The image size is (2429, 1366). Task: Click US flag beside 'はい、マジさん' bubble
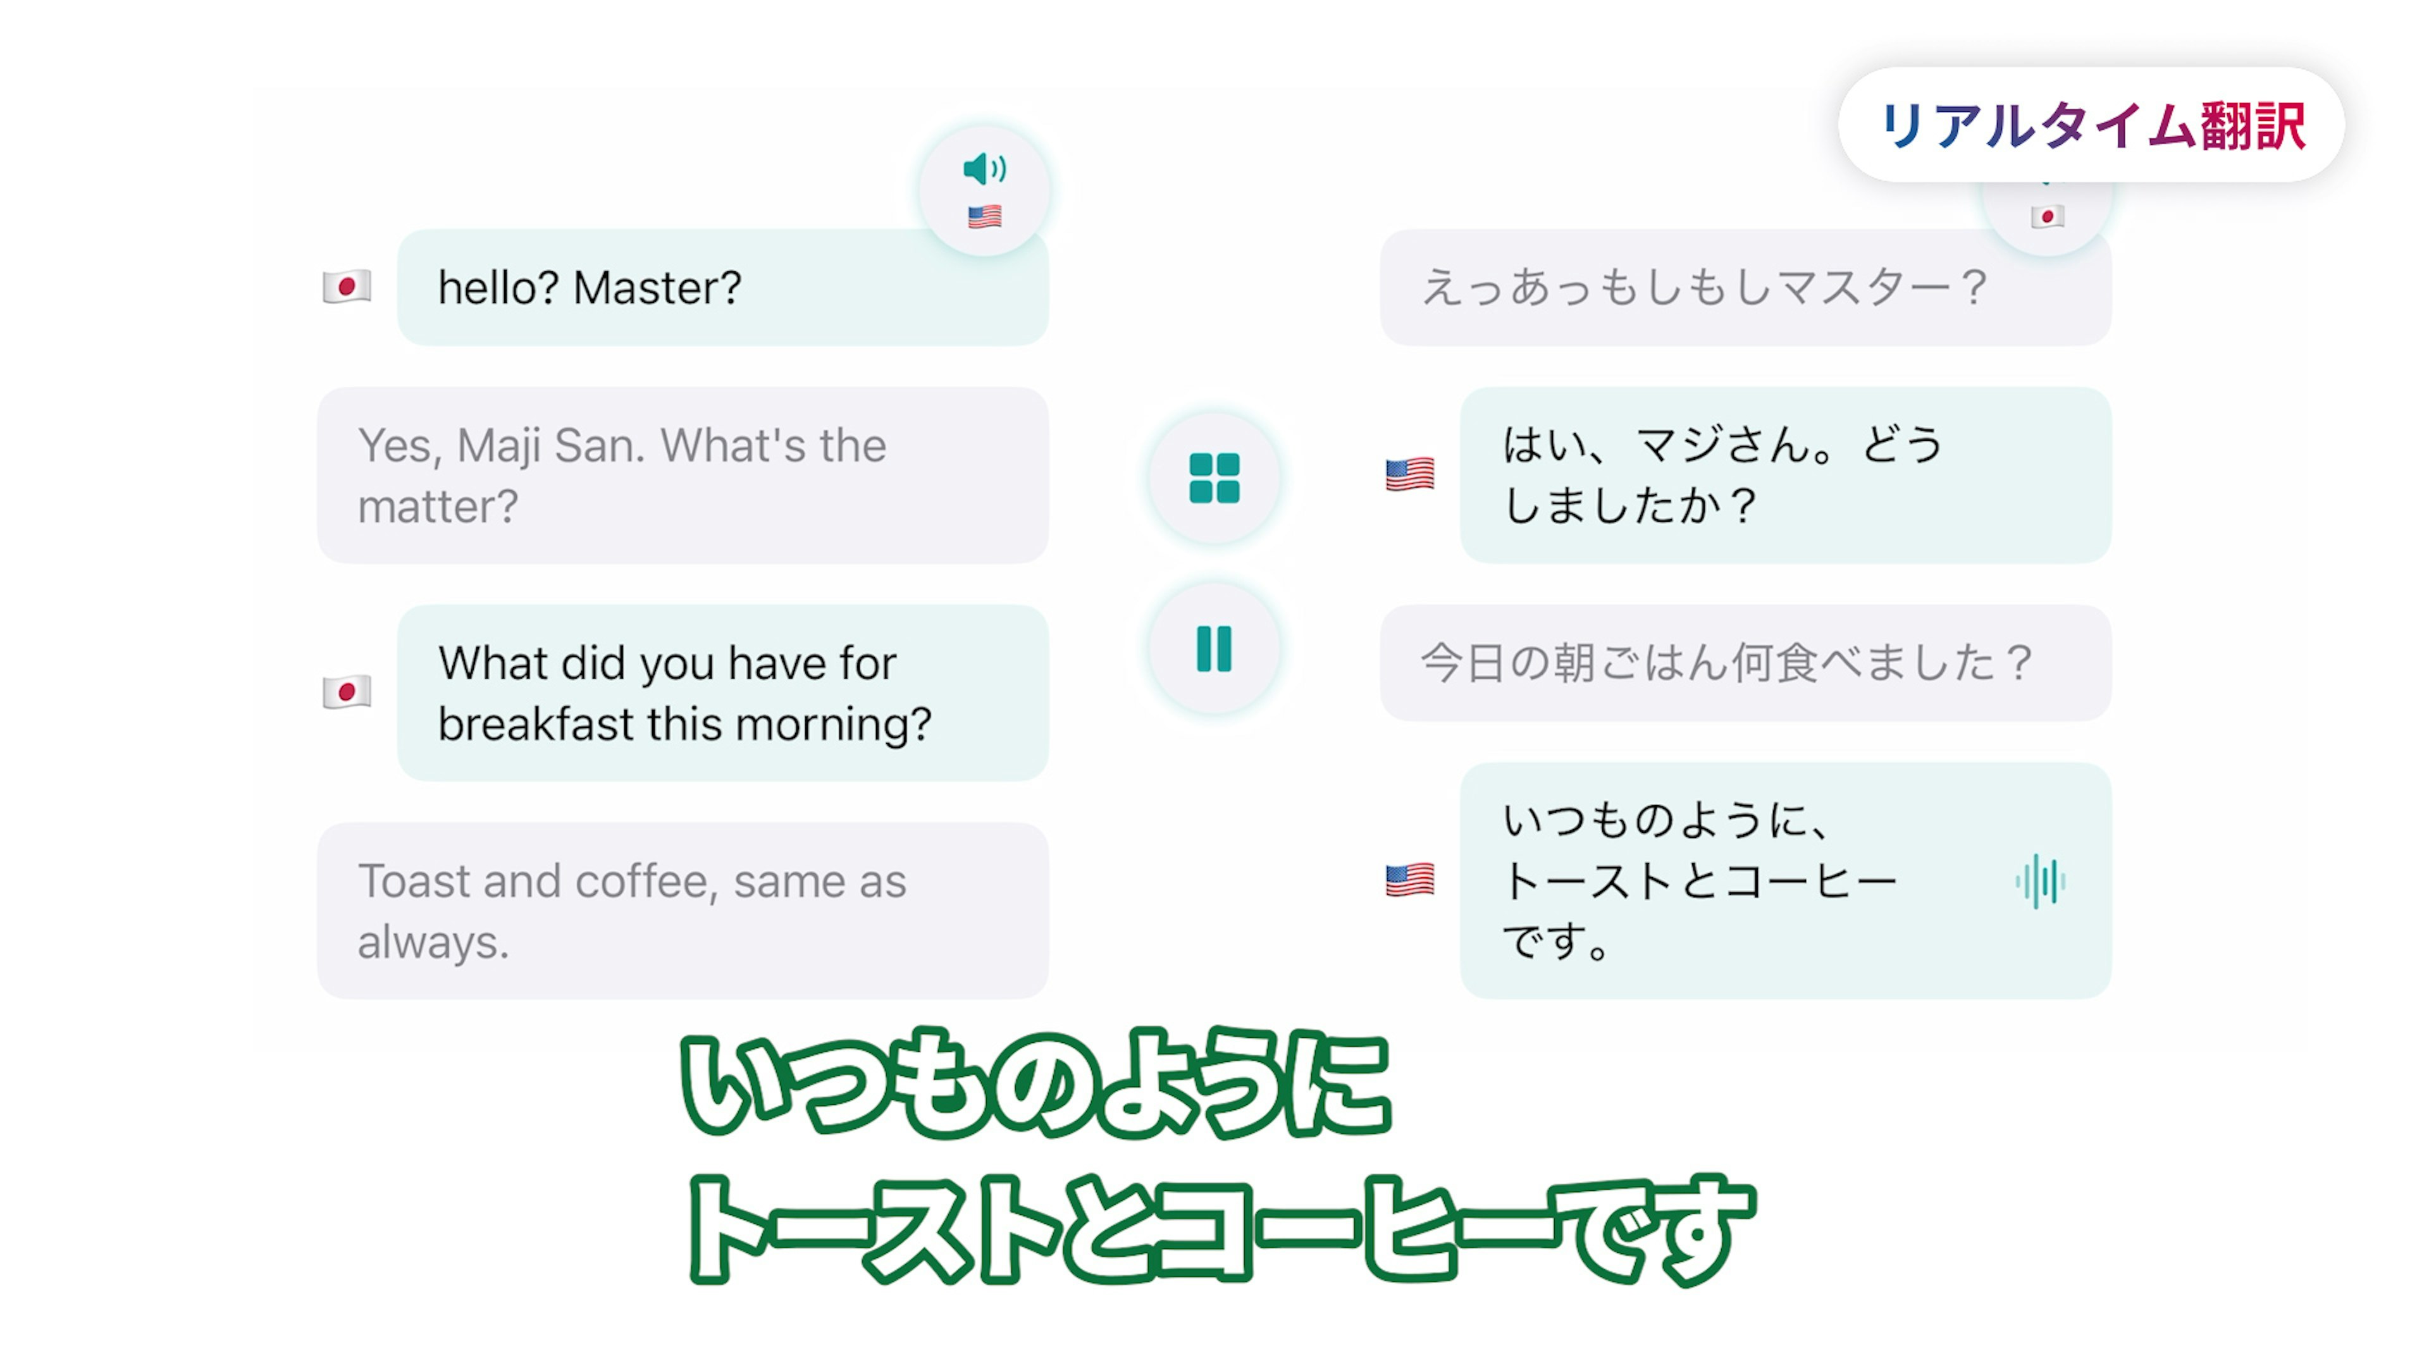(x=1410, y=474)
